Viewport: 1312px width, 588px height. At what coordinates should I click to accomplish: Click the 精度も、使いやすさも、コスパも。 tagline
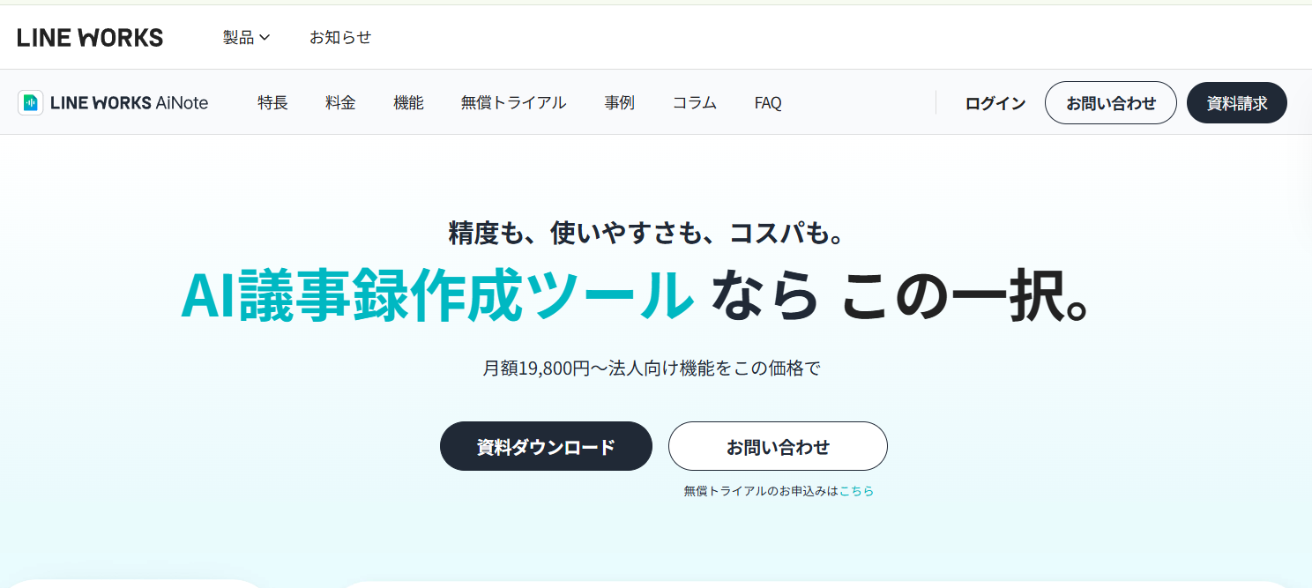648,232
